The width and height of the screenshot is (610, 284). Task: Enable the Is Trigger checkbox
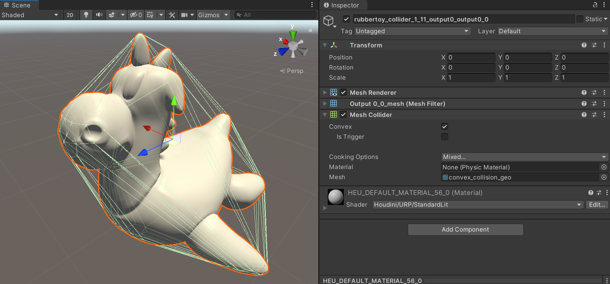444,137
